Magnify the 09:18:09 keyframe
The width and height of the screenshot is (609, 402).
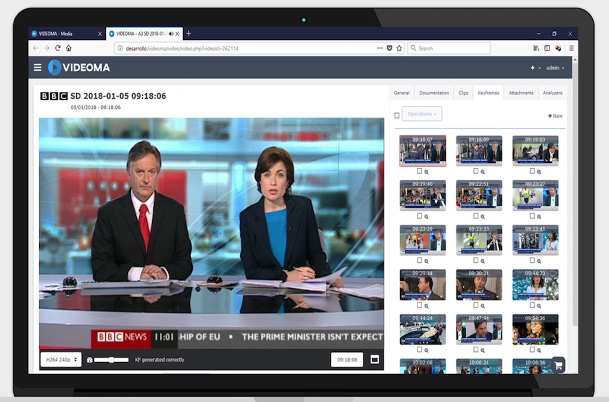click(x=483, y=172)
